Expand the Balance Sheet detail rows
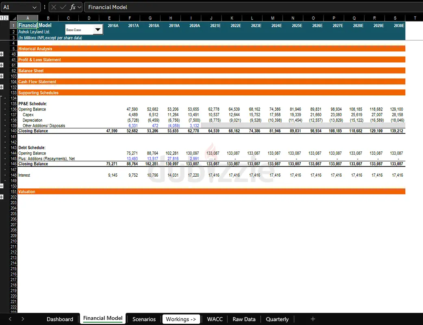Image resolution: width=423 pixels, height=325 pixels. [2, 76]
